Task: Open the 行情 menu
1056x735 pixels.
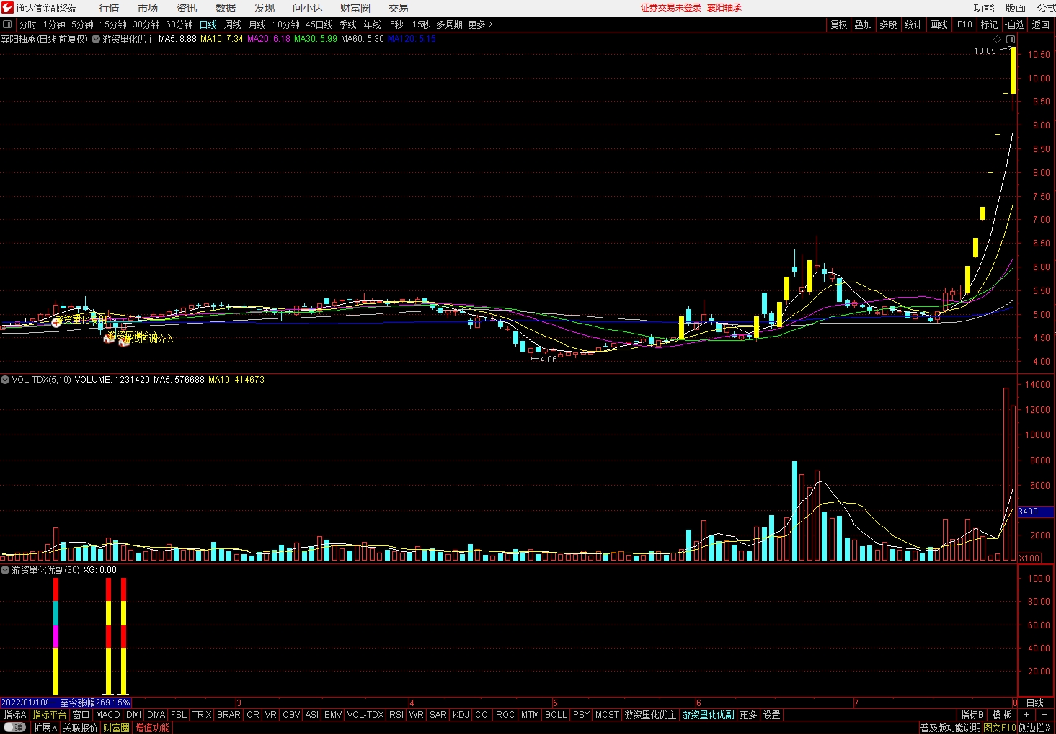Action: [109, 8]
